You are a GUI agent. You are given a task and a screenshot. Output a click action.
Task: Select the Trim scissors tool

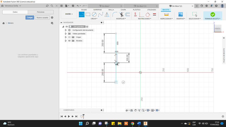(x=121, y=15)
